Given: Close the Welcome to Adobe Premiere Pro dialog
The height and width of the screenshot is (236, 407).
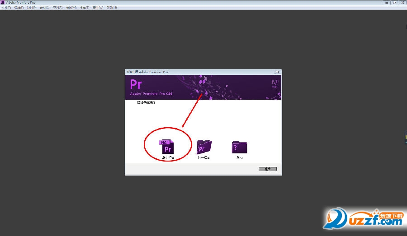Looking at the screenshot, I should [x=277, y=72].
